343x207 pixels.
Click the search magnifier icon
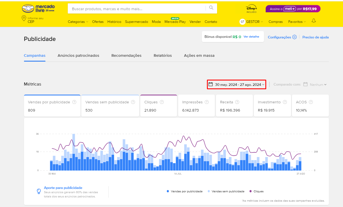(211, 8)
